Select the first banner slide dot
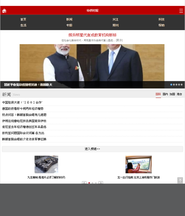Viewport: 185px width, 216px height. [171, 85]
